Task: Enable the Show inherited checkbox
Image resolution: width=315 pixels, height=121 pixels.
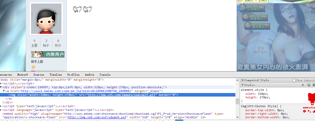Action: tap(294, 80)
